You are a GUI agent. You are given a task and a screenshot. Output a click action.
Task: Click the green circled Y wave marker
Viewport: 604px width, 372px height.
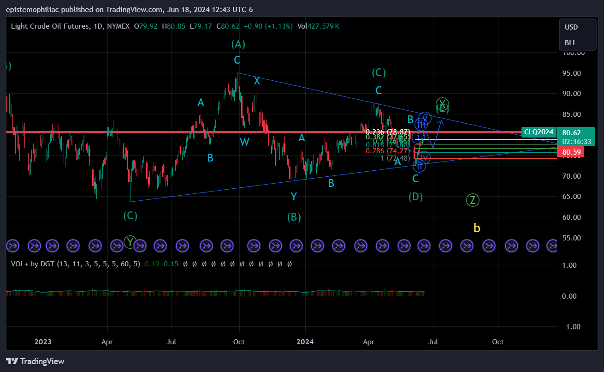[130, 242]
